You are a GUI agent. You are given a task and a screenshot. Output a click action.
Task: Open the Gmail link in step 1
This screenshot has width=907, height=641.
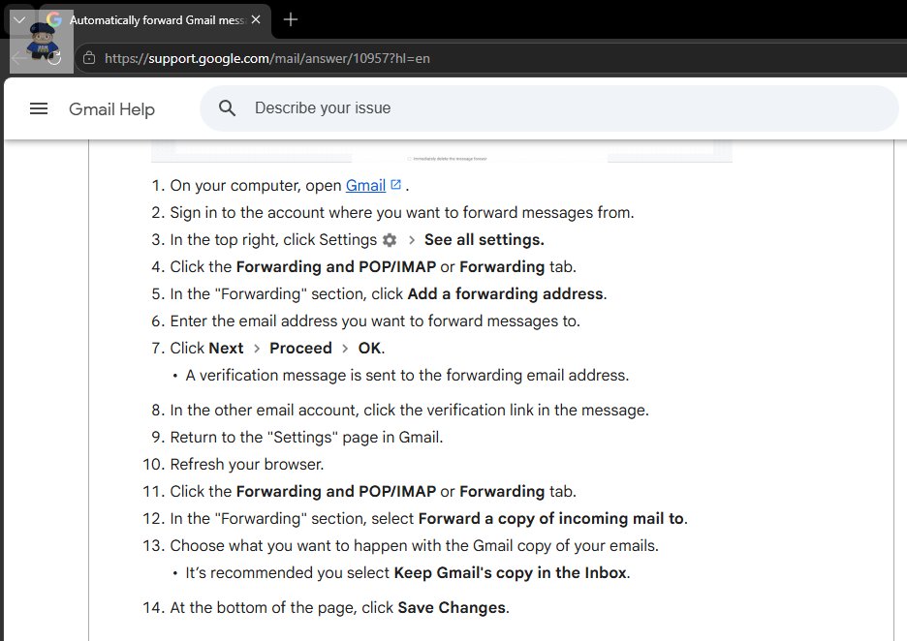(x=365, y=186)
